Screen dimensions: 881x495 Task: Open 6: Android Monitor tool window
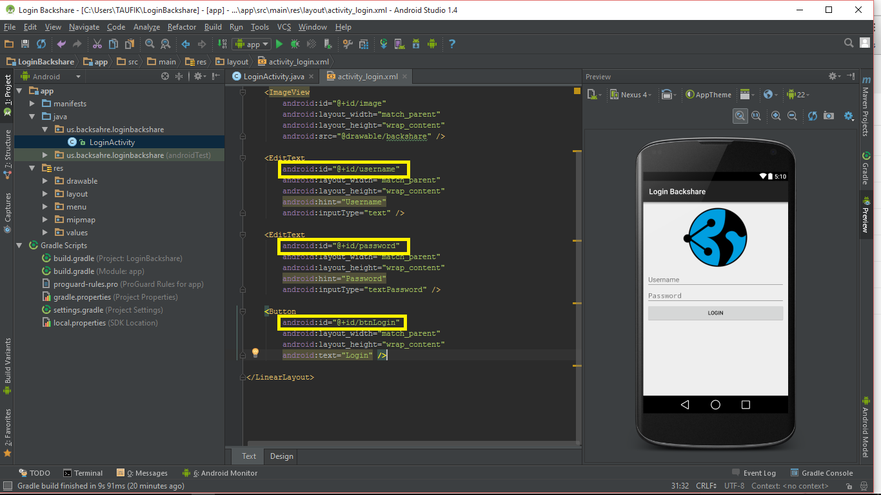tap(220, 473)
